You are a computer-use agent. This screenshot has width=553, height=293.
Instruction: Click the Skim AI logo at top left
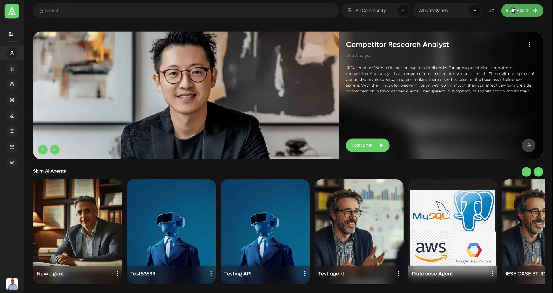pos(12,11)
